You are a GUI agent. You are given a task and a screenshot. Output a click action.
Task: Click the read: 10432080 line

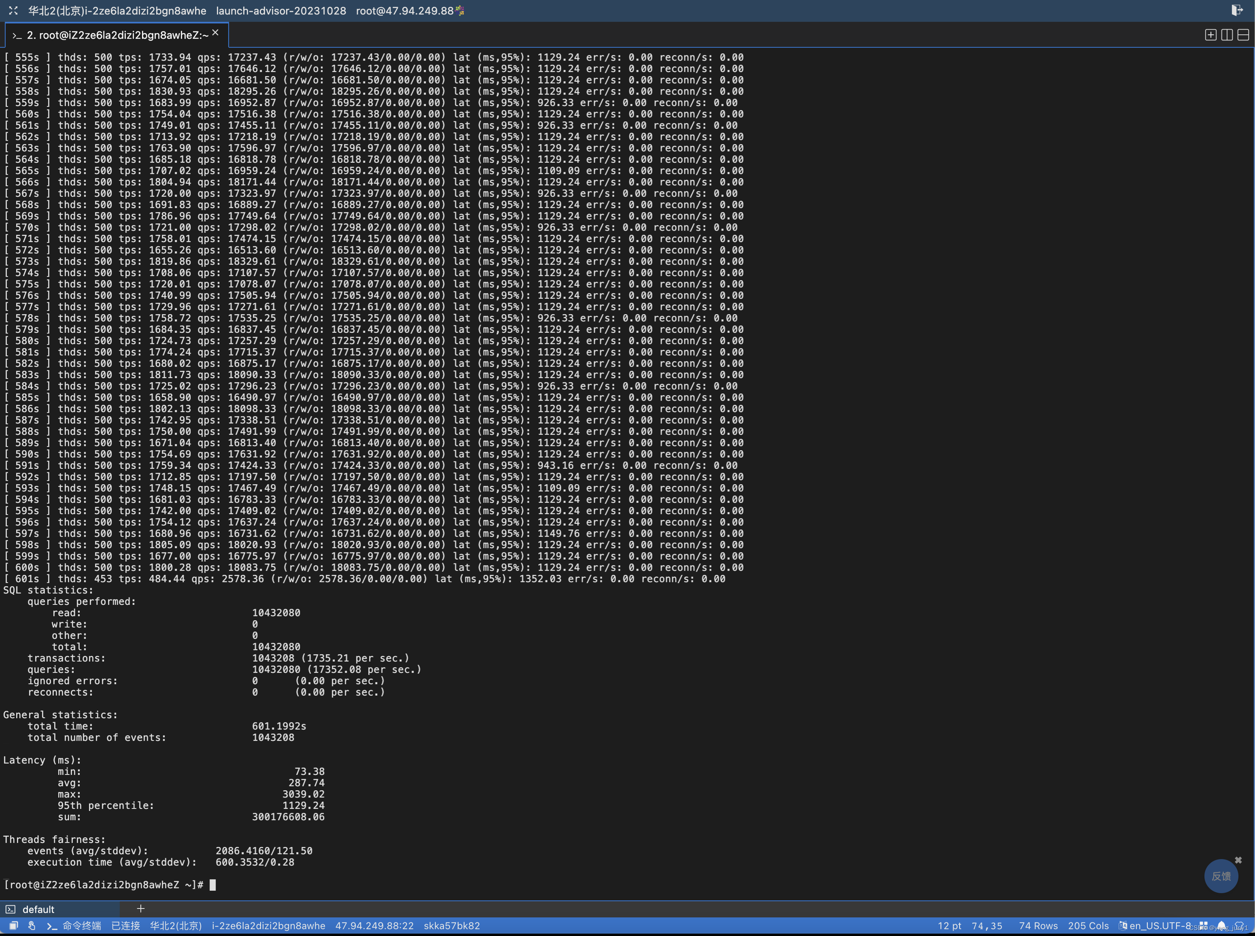pyautogui.click(x=176, y=613)
